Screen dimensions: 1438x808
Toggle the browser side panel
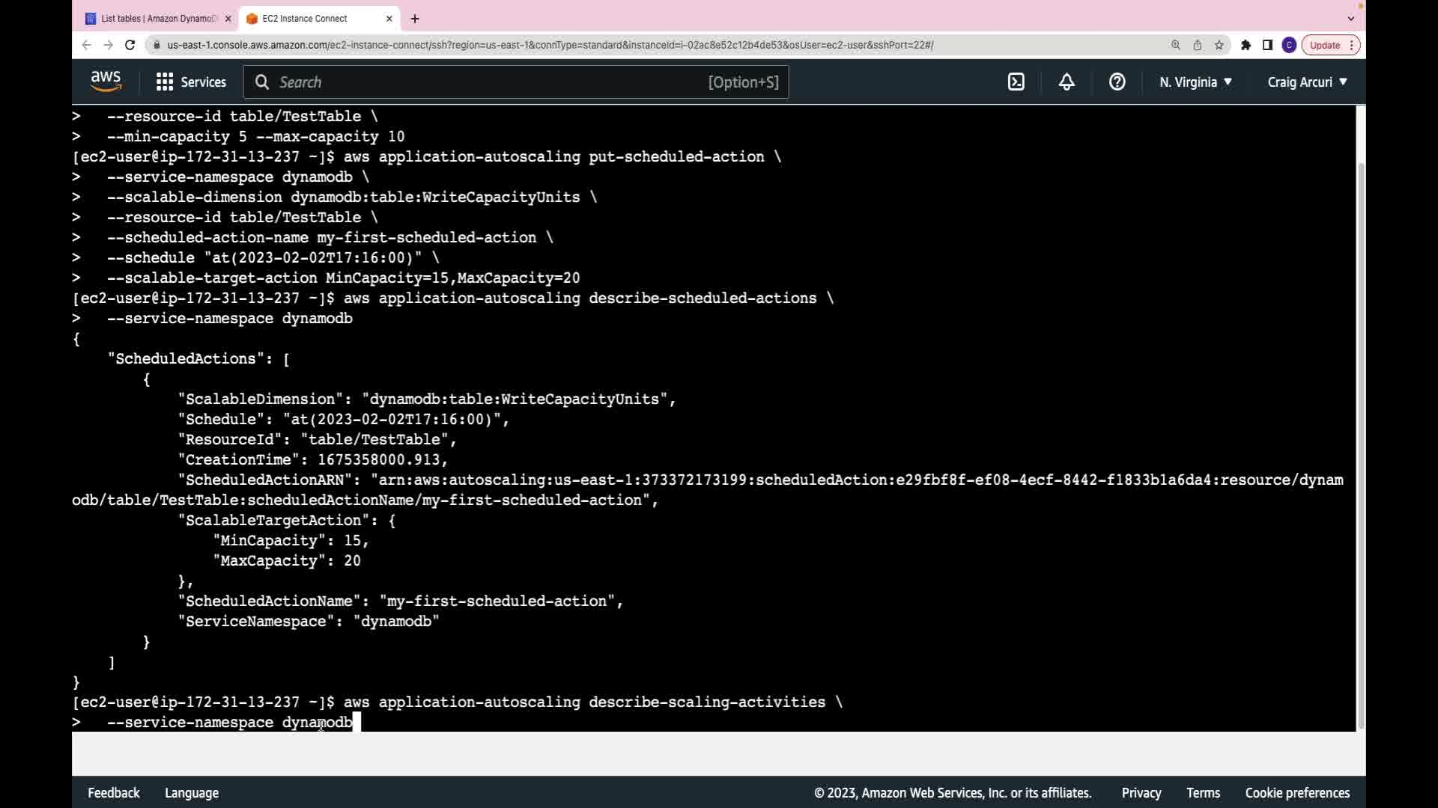point(1267,45)
